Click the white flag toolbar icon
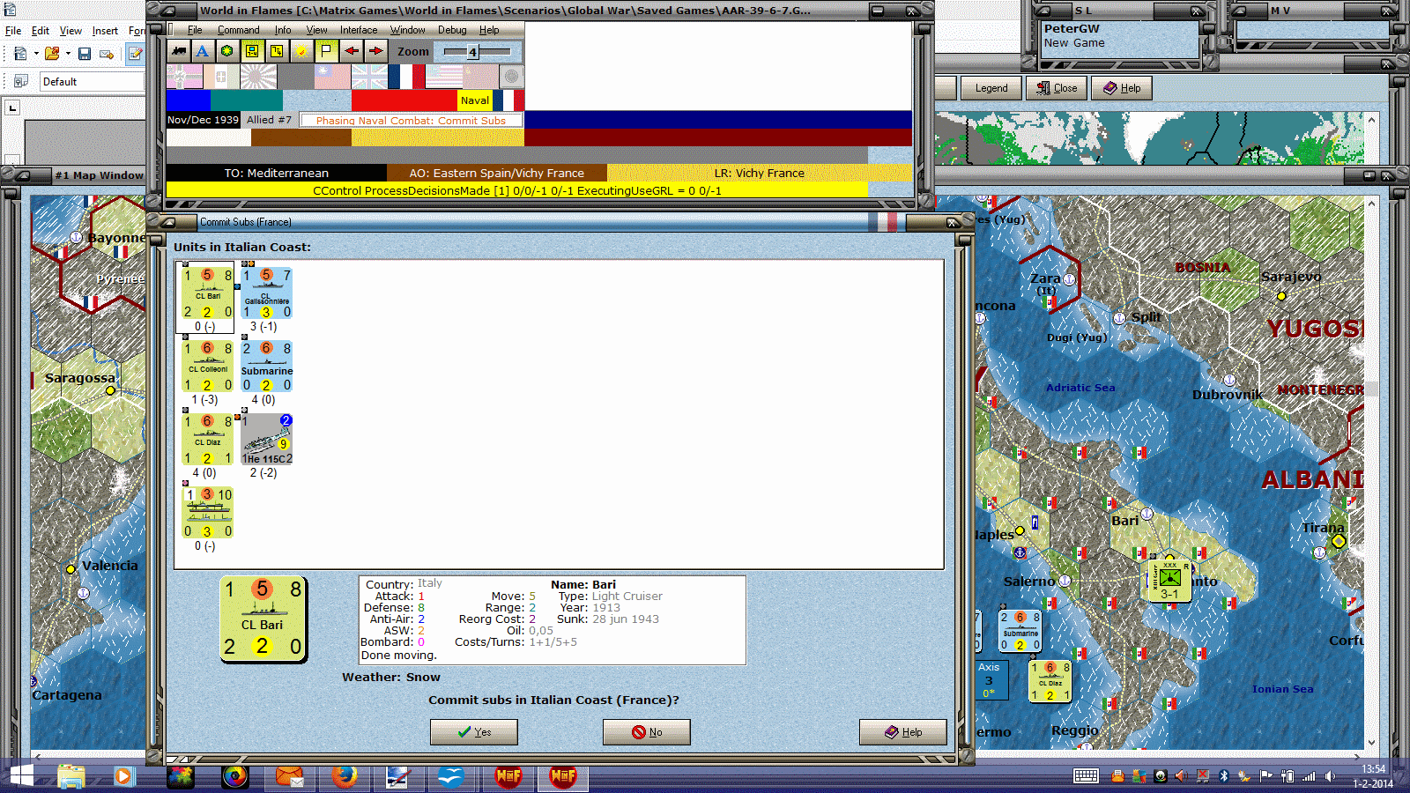Image resolution: width=1410 pixels, height=793 pixels. click(326, 51)
